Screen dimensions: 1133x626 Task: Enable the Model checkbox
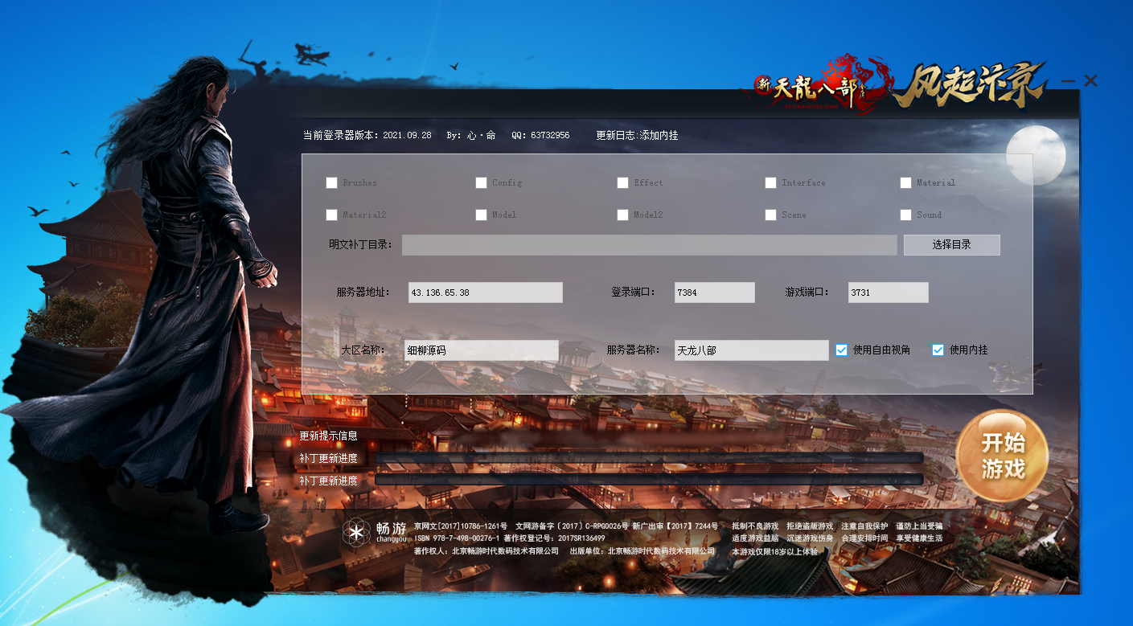click(x=481, y=215)
